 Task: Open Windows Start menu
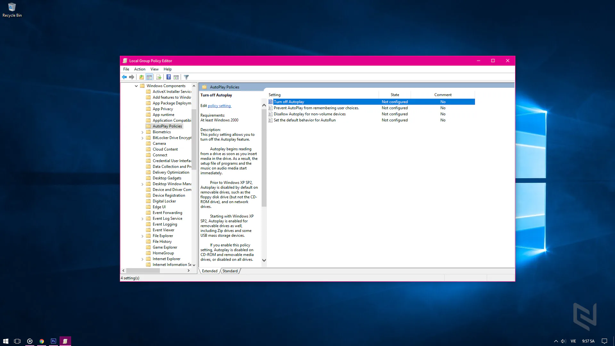point(5,341)
